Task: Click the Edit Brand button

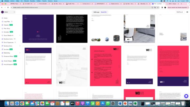Action: pyautogui.click(x=180, y=12)
